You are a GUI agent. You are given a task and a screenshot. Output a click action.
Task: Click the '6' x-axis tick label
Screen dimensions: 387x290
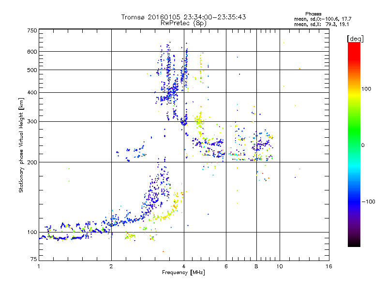pyautogui.click(x=226, y=266)
